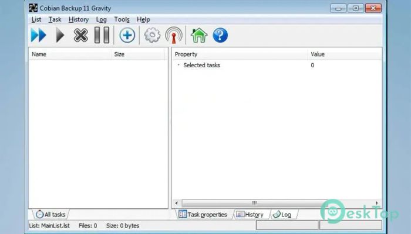Viewport: 411px width, 234px height.
Task: Abort backup with the X toolbar icon
Action: [80, 35]
